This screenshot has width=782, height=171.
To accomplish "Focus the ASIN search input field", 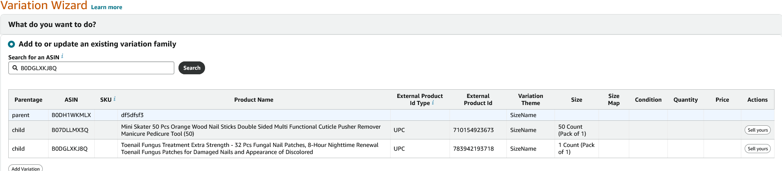I will click(x=91, y=68).
